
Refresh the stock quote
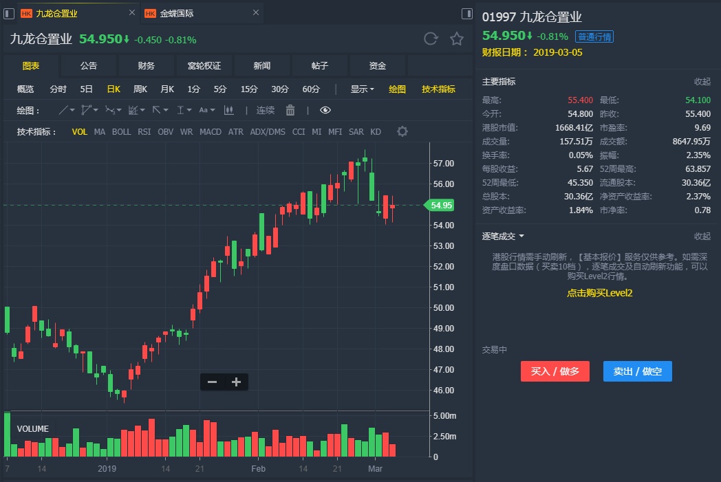tap(431, 39)
